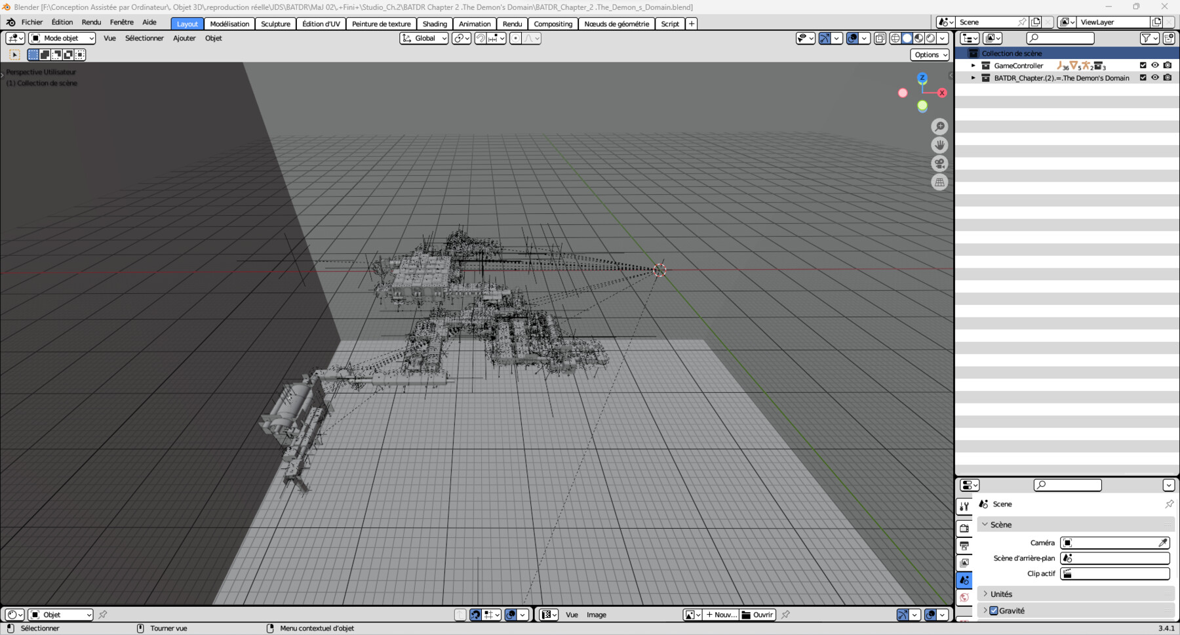Viewport: 1180px width, 635px height.
Task: Click the browse image icon left of Nouv... button
Action: (692, 615)
